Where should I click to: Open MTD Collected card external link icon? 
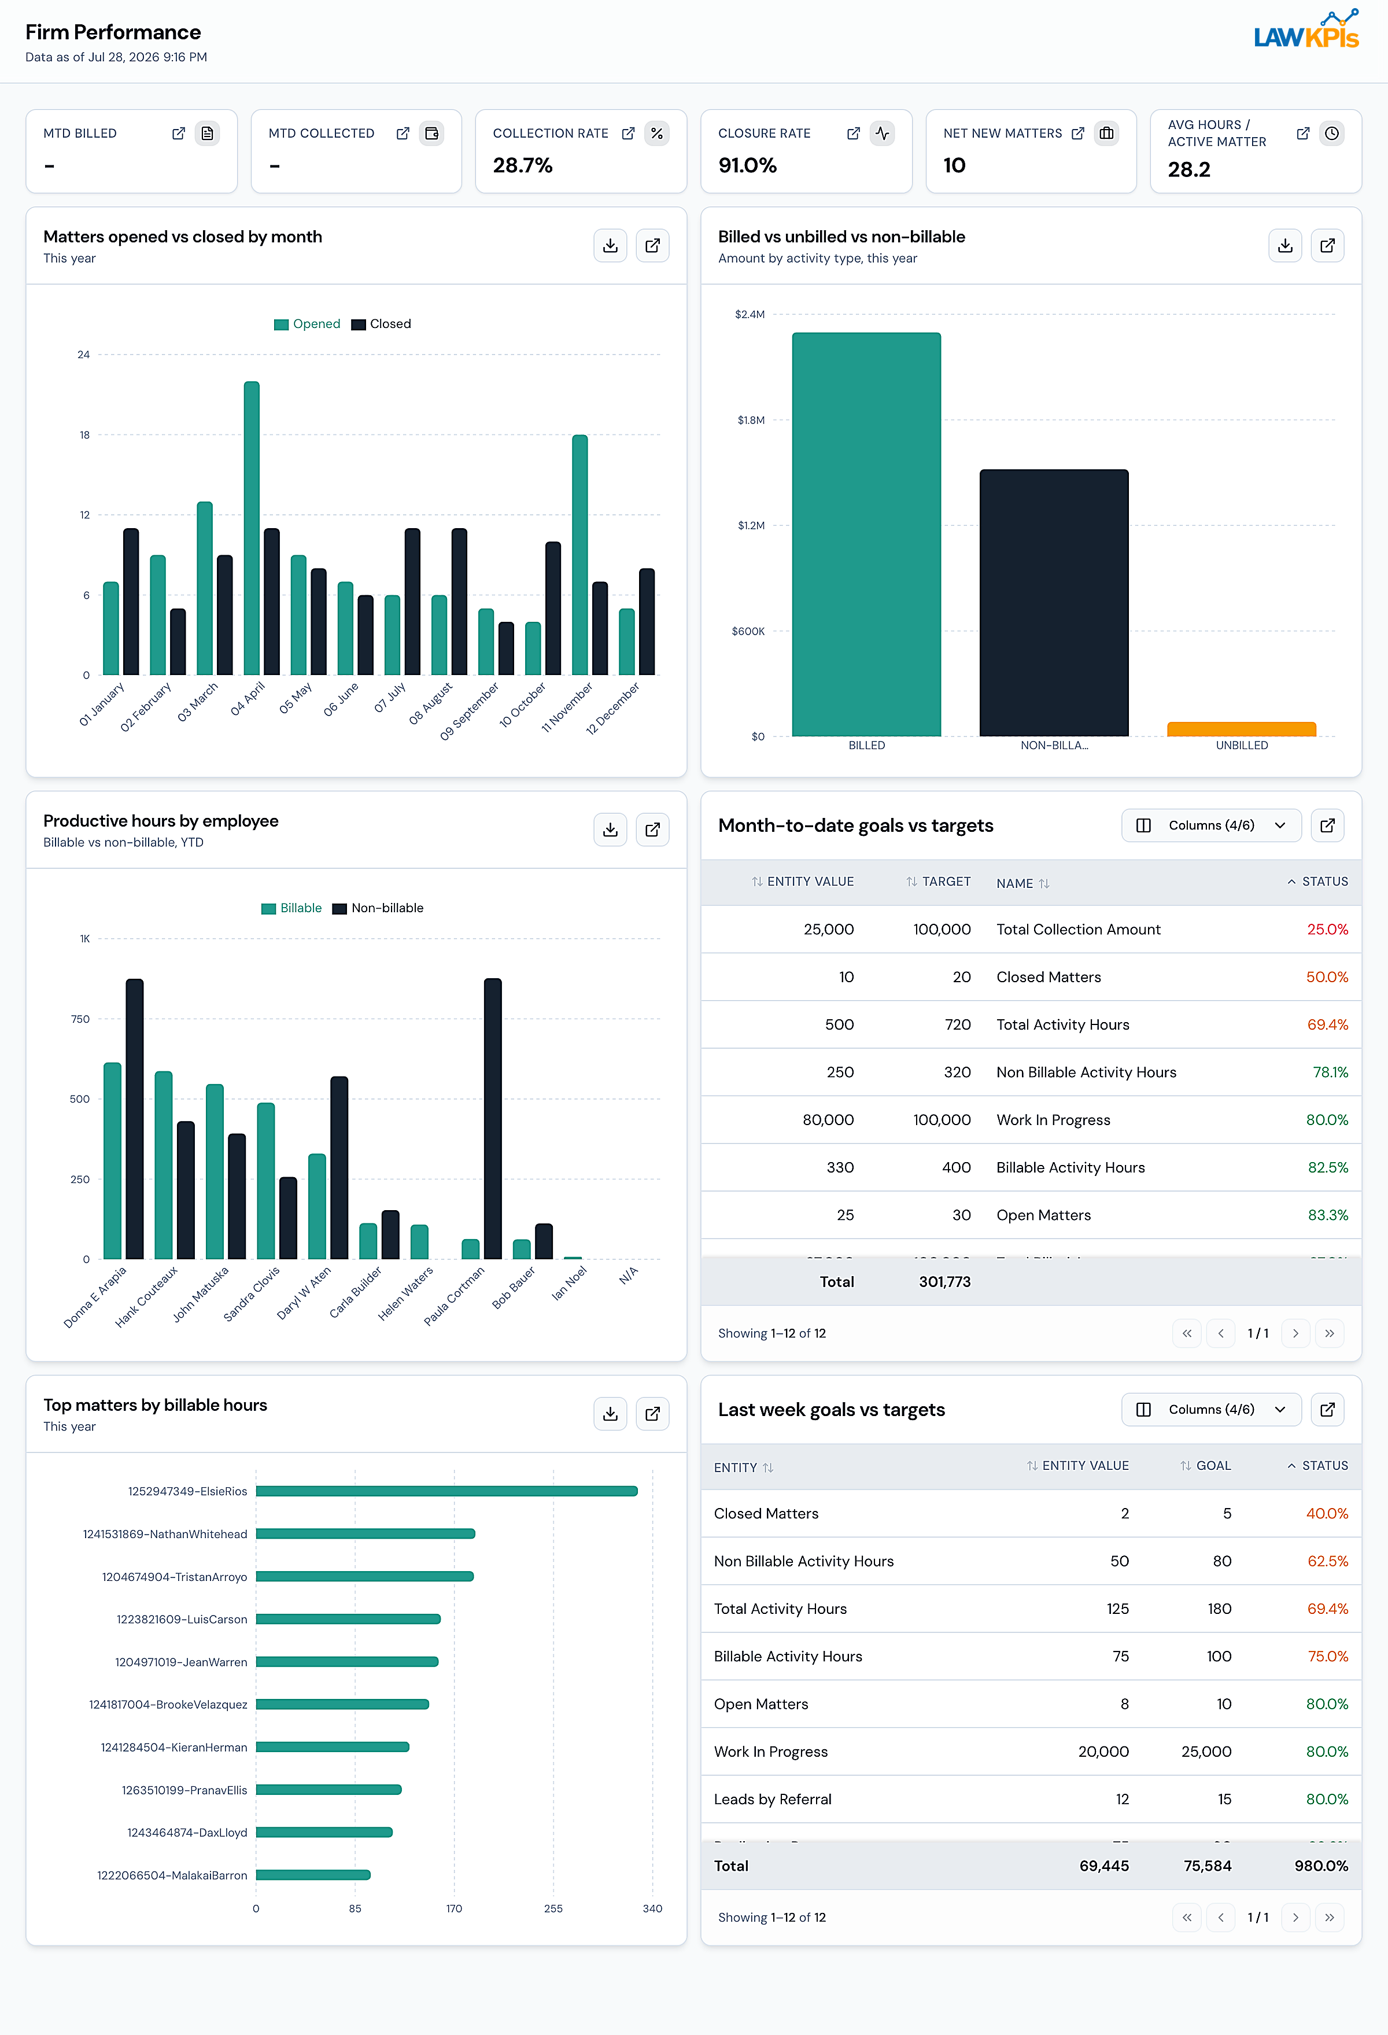pyautogui.click(x=403, y=133)
